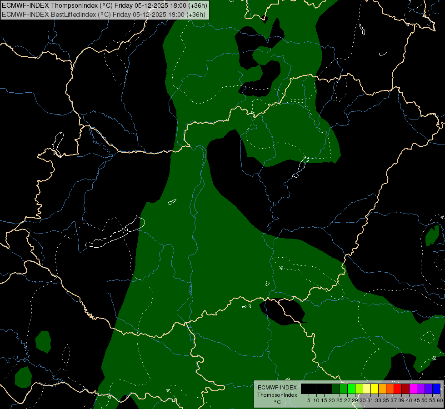This screenshot has width=445, height=409.
Task: Click the ThompsonIndex title line at top
Action: 105,5
